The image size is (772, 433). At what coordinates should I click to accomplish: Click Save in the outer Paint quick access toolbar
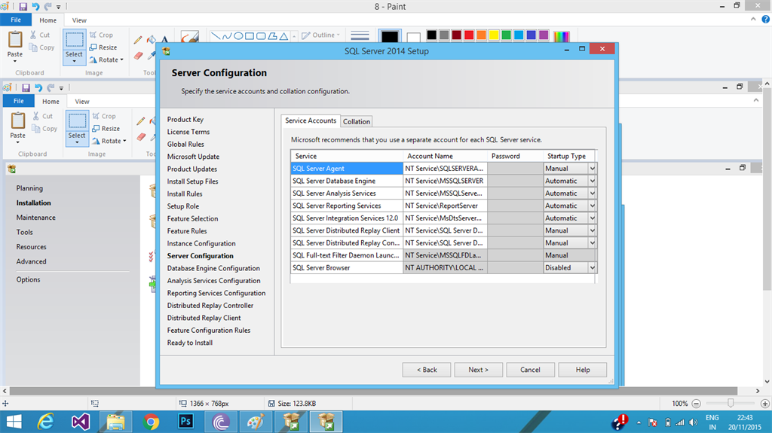(23, 6)
